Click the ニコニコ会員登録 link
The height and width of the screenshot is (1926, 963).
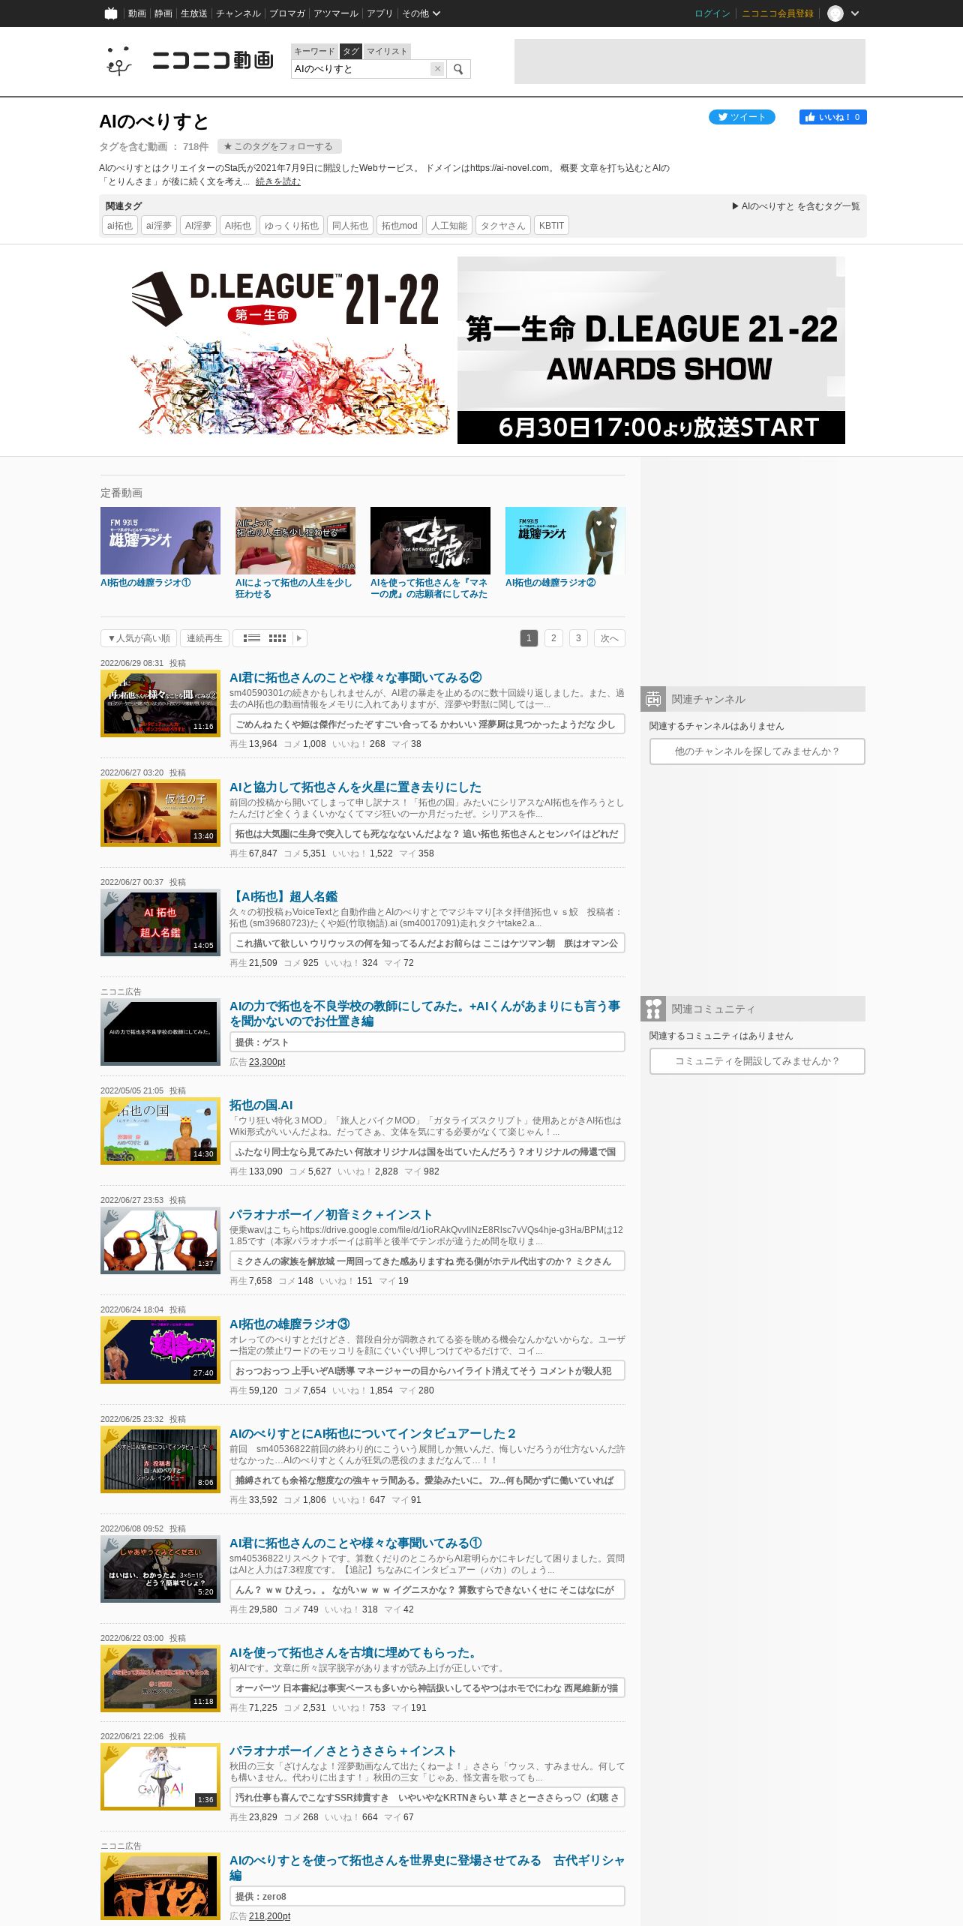[x=778, y=13]
